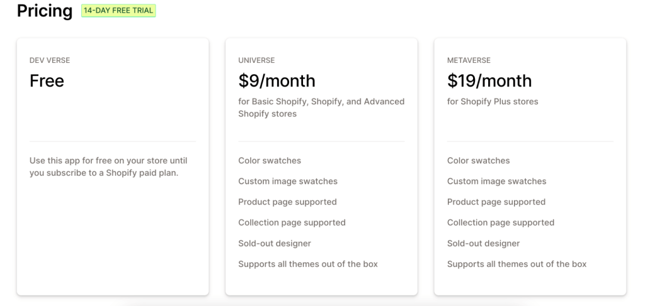645x306 pixels.
Task: Click the 14-DAY FREE TRIAL badge
Action: click(x=118, y=11)
